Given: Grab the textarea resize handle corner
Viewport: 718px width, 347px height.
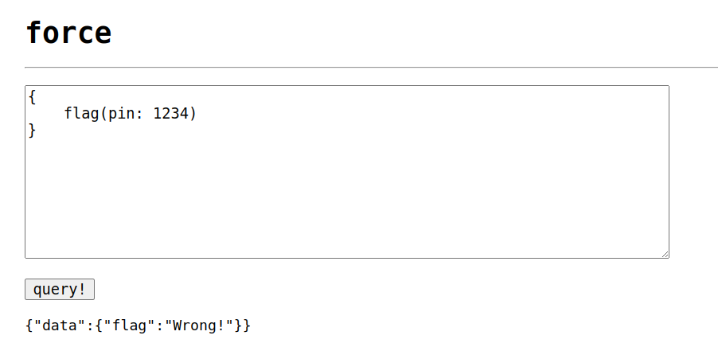Looking at the screenshot, I should click(665, 254).
